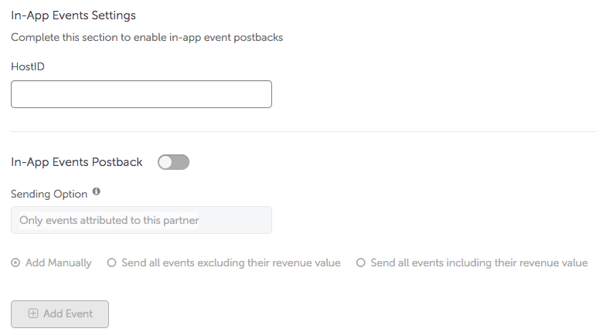This screenshot has width=596, height=332.
Task: Choose Send all events excluding revenue value
Action: [x=111, y=263]
